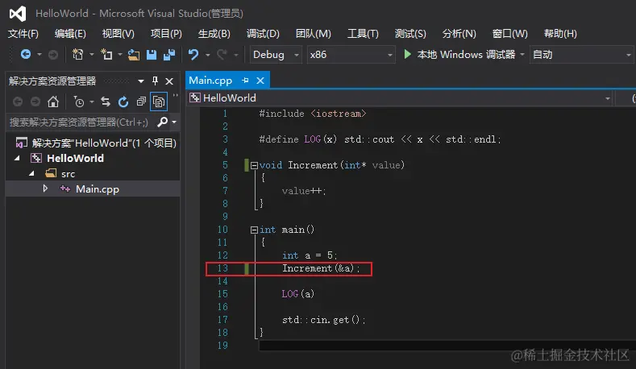Open the 生成(B) menu

point(214,34)
